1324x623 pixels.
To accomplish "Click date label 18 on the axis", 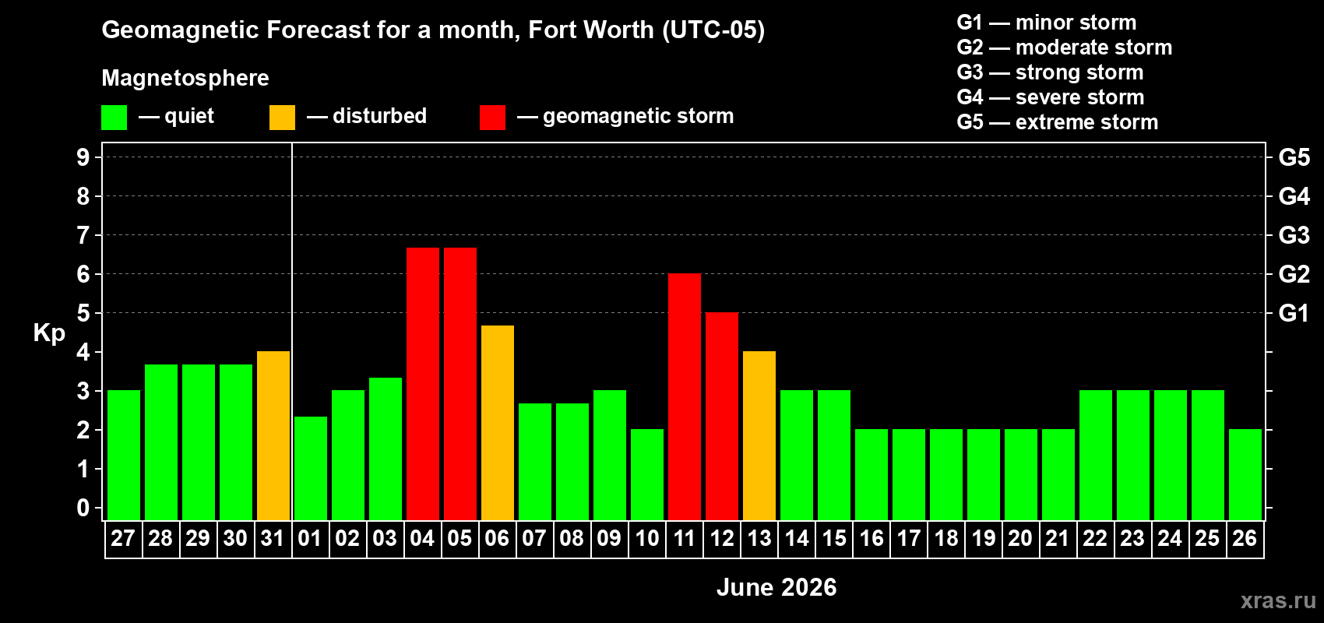I will tap(946, 538).
